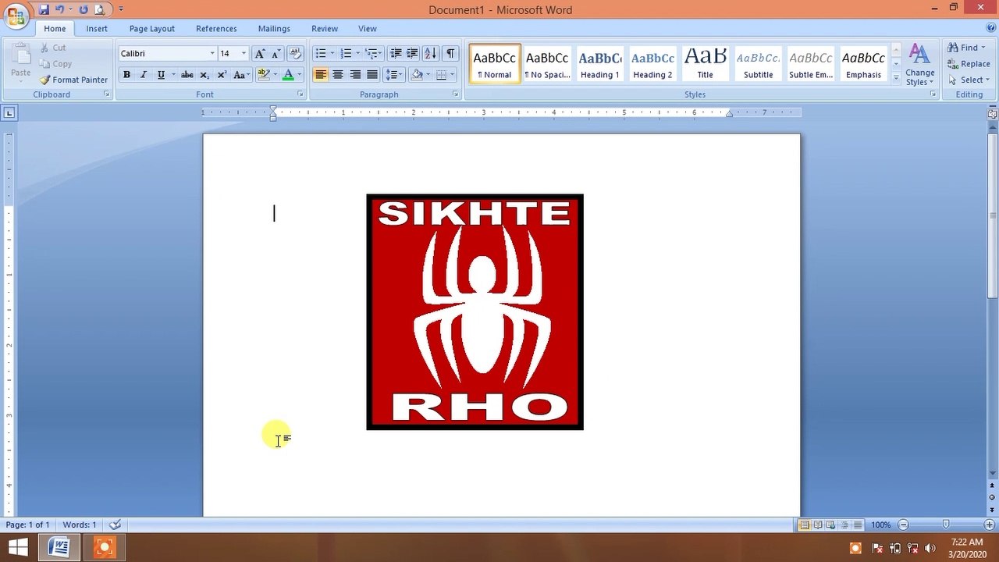Viewport: 999px width, 562px height.
Task: Decrease the paragraph indent
Action: [x=396, y=53]
